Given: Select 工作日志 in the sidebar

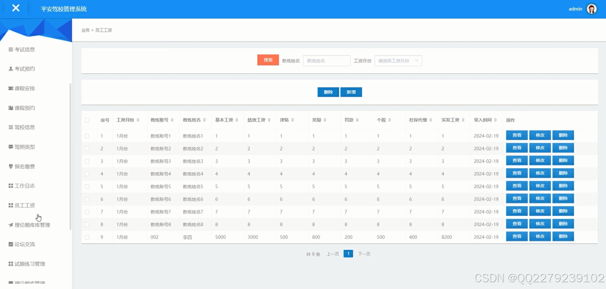Looking at the screenshot, I should click(x=24, y=186).
